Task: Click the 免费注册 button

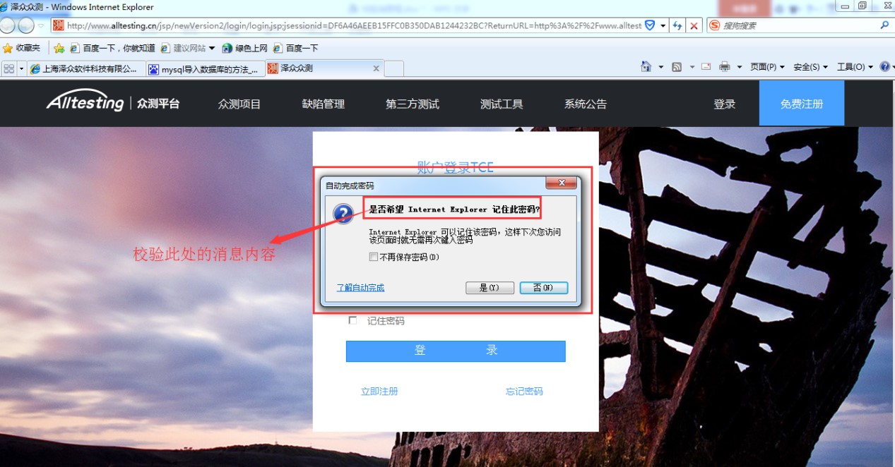Action: [802, 103]
